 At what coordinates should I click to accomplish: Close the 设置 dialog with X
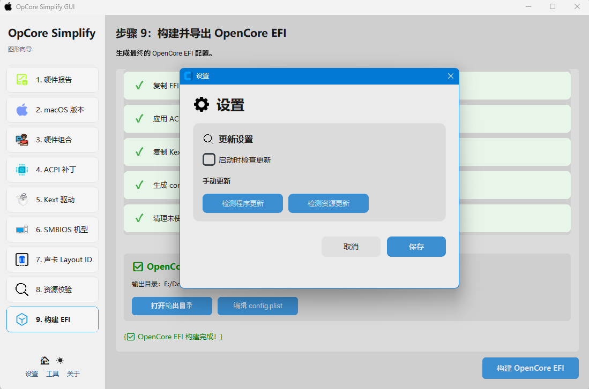point(451,76)
